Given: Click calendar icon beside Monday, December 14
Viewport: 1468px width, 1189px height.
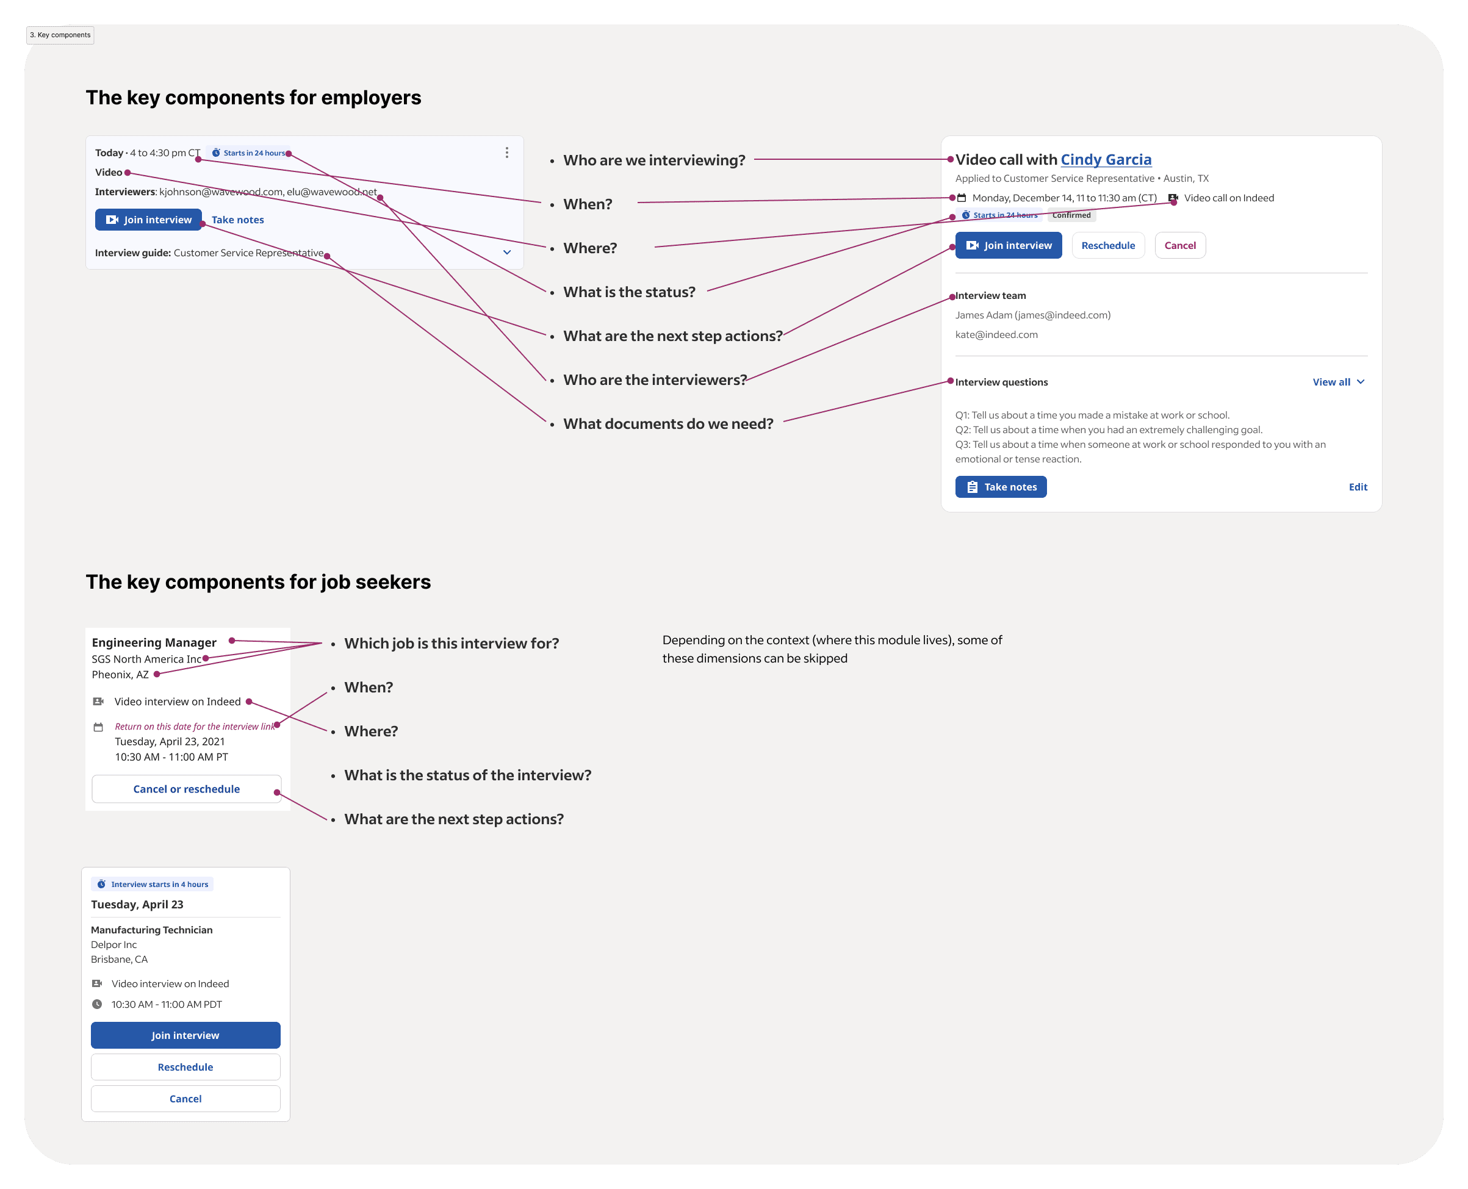Looking at the screenshot, I should coord(962,198).
